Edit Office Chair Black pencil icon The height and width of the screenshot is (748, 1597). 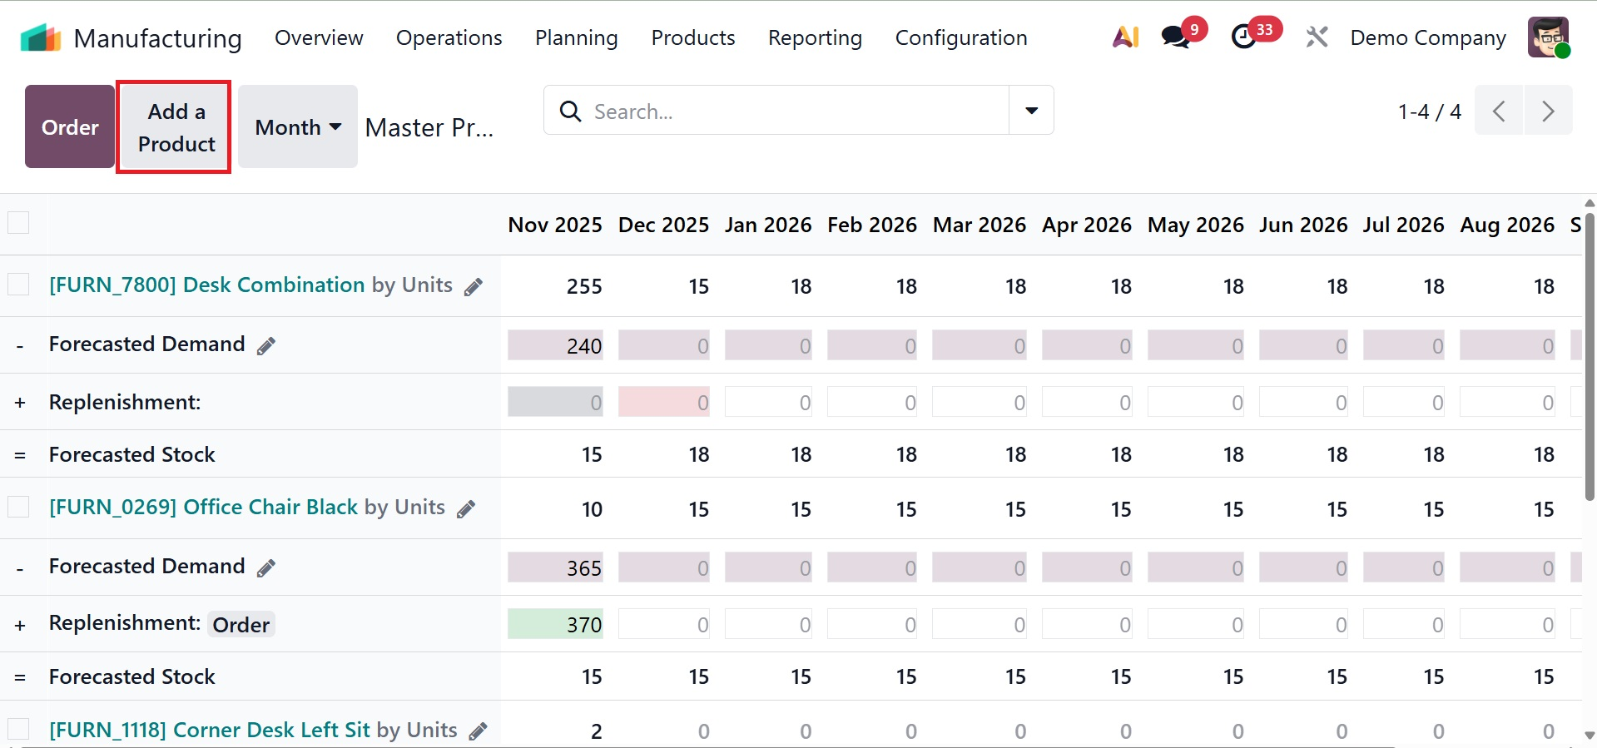pyautogui.click(x=466, y=509)
